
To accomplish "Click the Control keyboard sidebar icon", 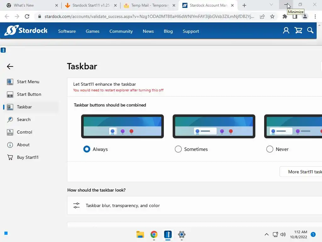I will 10,132.
